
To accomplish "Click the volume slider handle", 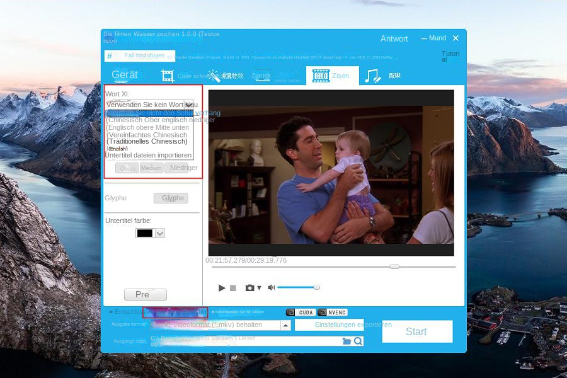I will 317,287.
